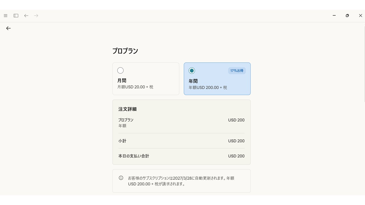Open the hamburger menu

5,16
